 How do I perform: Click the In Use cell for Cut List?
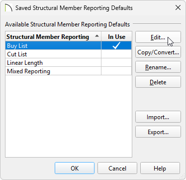click(116, 54)
